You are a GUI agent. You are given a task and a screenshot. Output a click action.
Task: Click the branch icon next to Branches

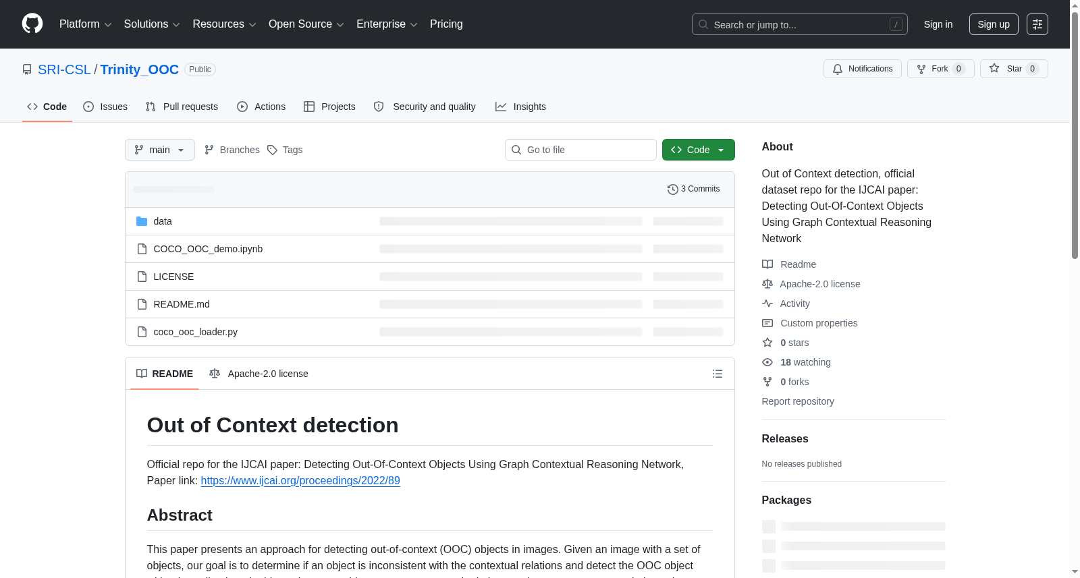[209, 150]
